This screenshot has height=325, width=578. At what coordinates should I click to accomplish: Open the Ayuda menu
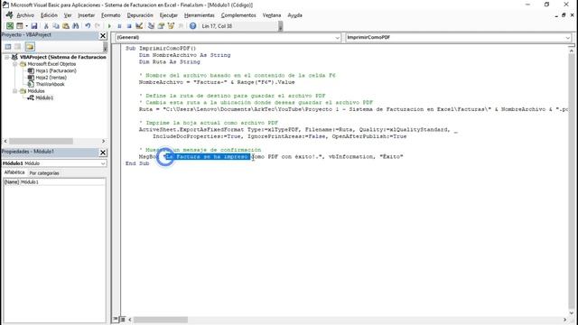coord(294,15)
